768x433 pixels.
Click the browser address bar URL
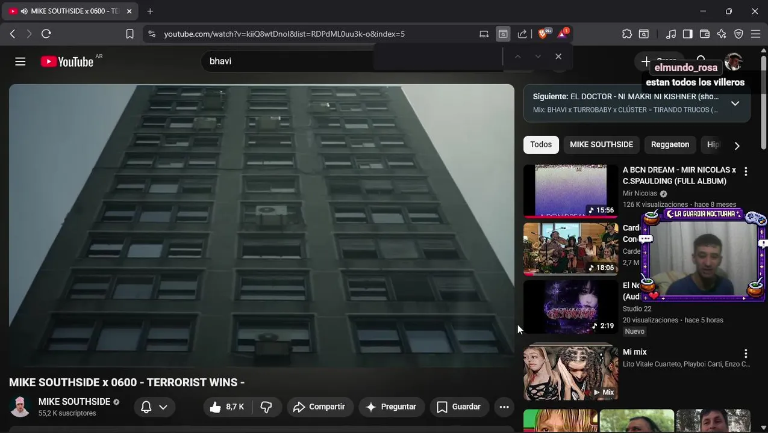point(284,34)
